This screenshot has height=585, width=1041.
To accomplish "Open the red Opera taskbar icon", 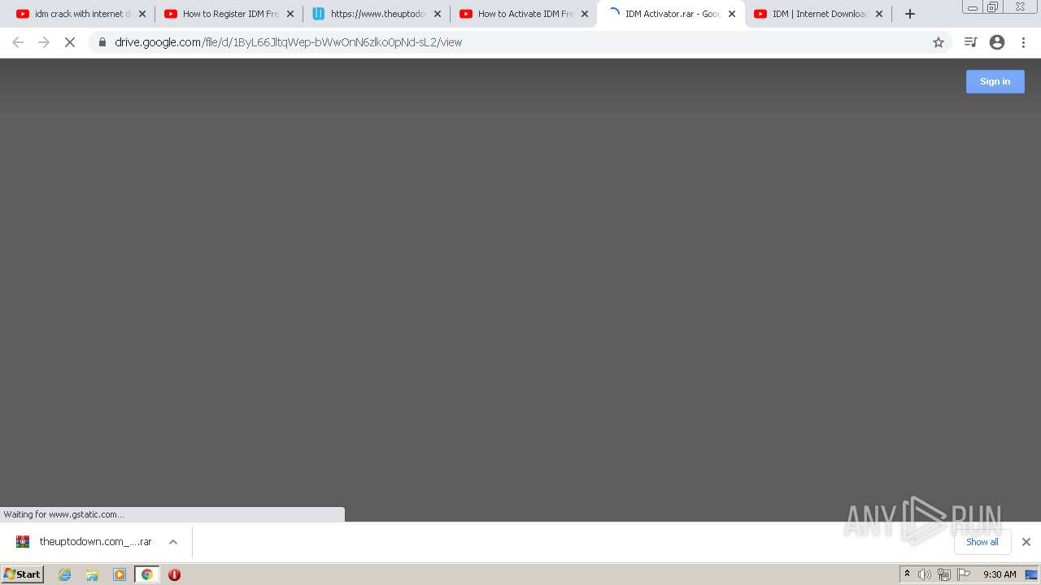I will (174, 574).
